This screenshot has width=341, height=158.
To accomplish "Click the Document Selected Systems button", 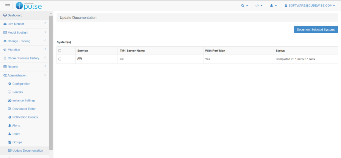I will (316, 30).
